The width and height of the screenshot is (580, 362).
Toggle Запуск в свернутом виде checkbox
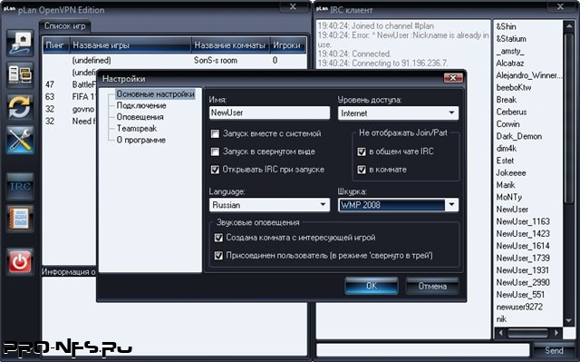[x=215, y=152]
